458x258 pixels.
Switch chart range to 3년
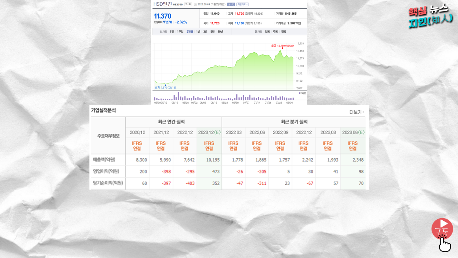[205, 32]
